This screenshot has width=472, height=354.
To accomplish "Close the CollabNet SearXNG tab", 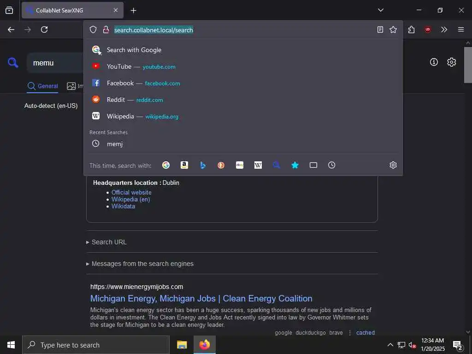I will (x=116, y=10).
